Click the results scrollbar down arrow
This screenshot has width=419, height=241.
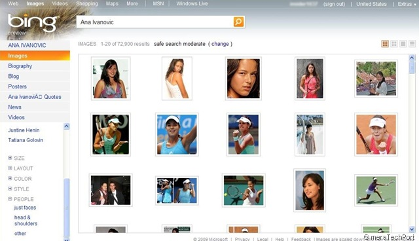pyautogui.click(x=412, y=229)
